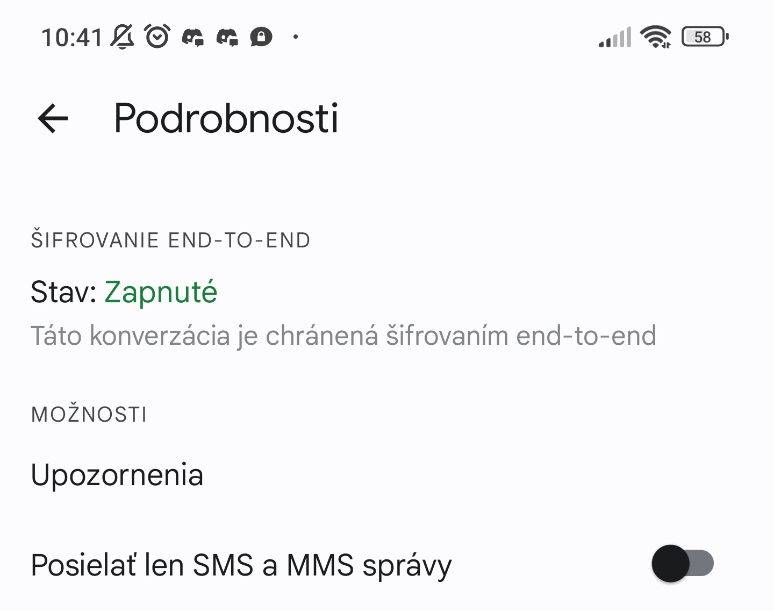The image size is (774, 611).
Task: Tap the 'ŠIFROVANIE END-TO-END' section header
Action: point(171,240)
